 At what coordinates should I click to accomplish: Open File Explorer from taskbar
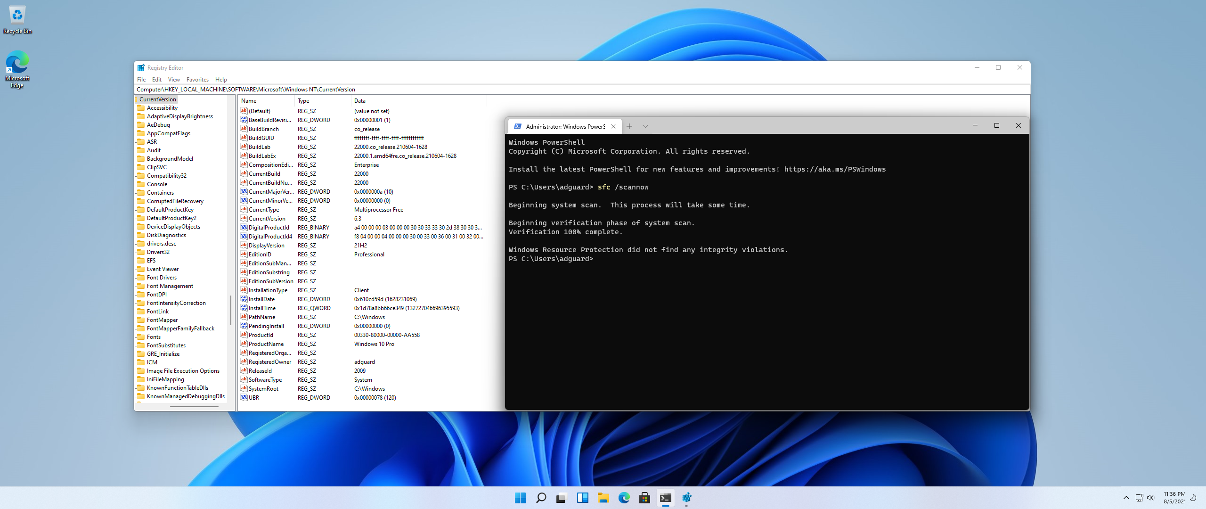point(603,498)
